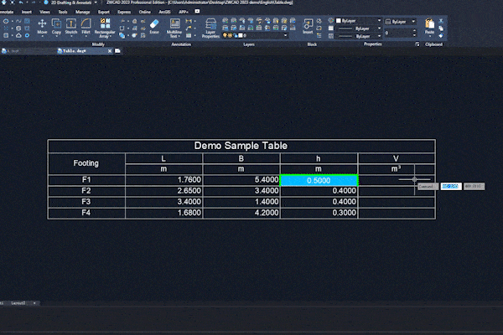
Task: Expand the arrow beneath the Move button
Action: click(x=42, y=36)
